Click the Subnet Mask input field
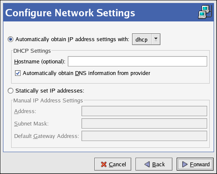Screen dimensions: 217x174 click(x=144, y=123)
